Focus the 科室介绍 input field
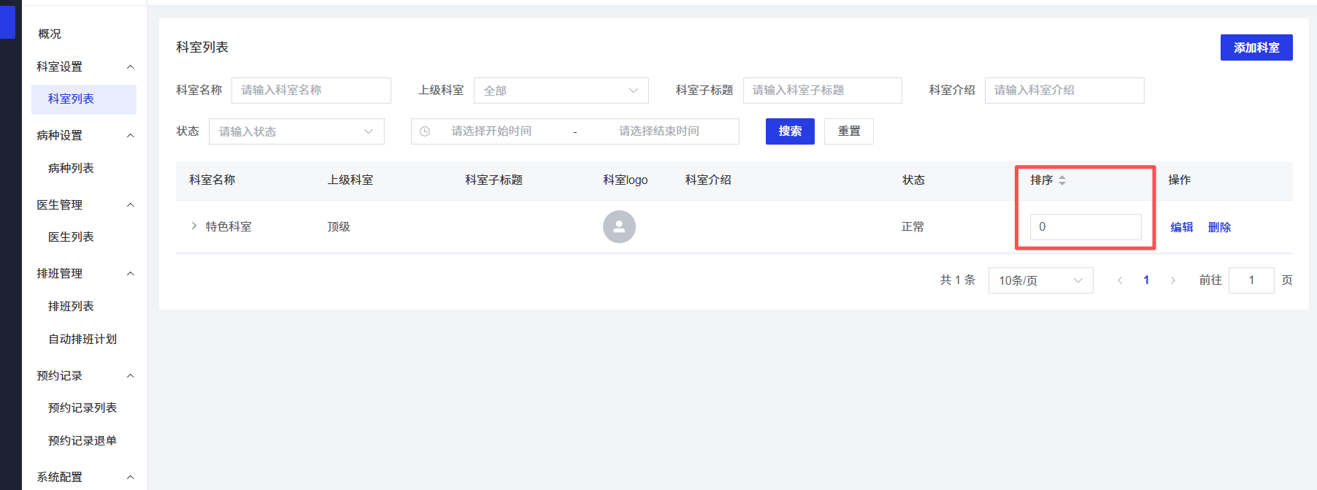This screenshot has height=490, width=1317. [x=1064, y=91]
